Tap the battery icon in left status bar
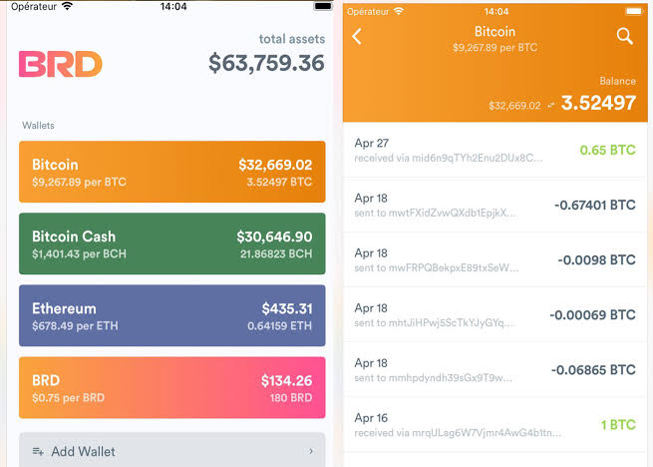653x467 pixels. pos(323,6)
